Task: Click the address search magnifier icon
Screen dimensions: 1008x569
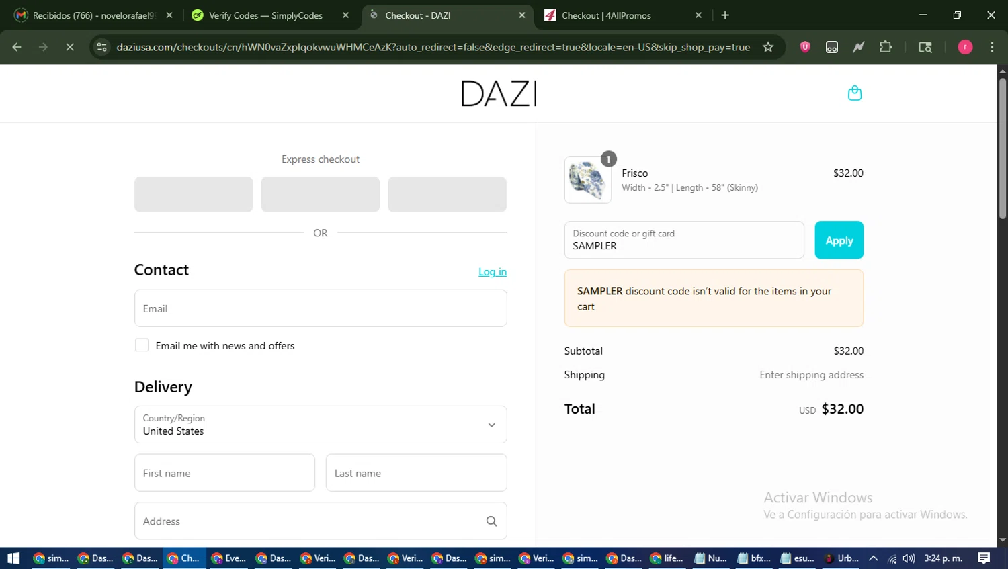Action: tap(491, 521)
